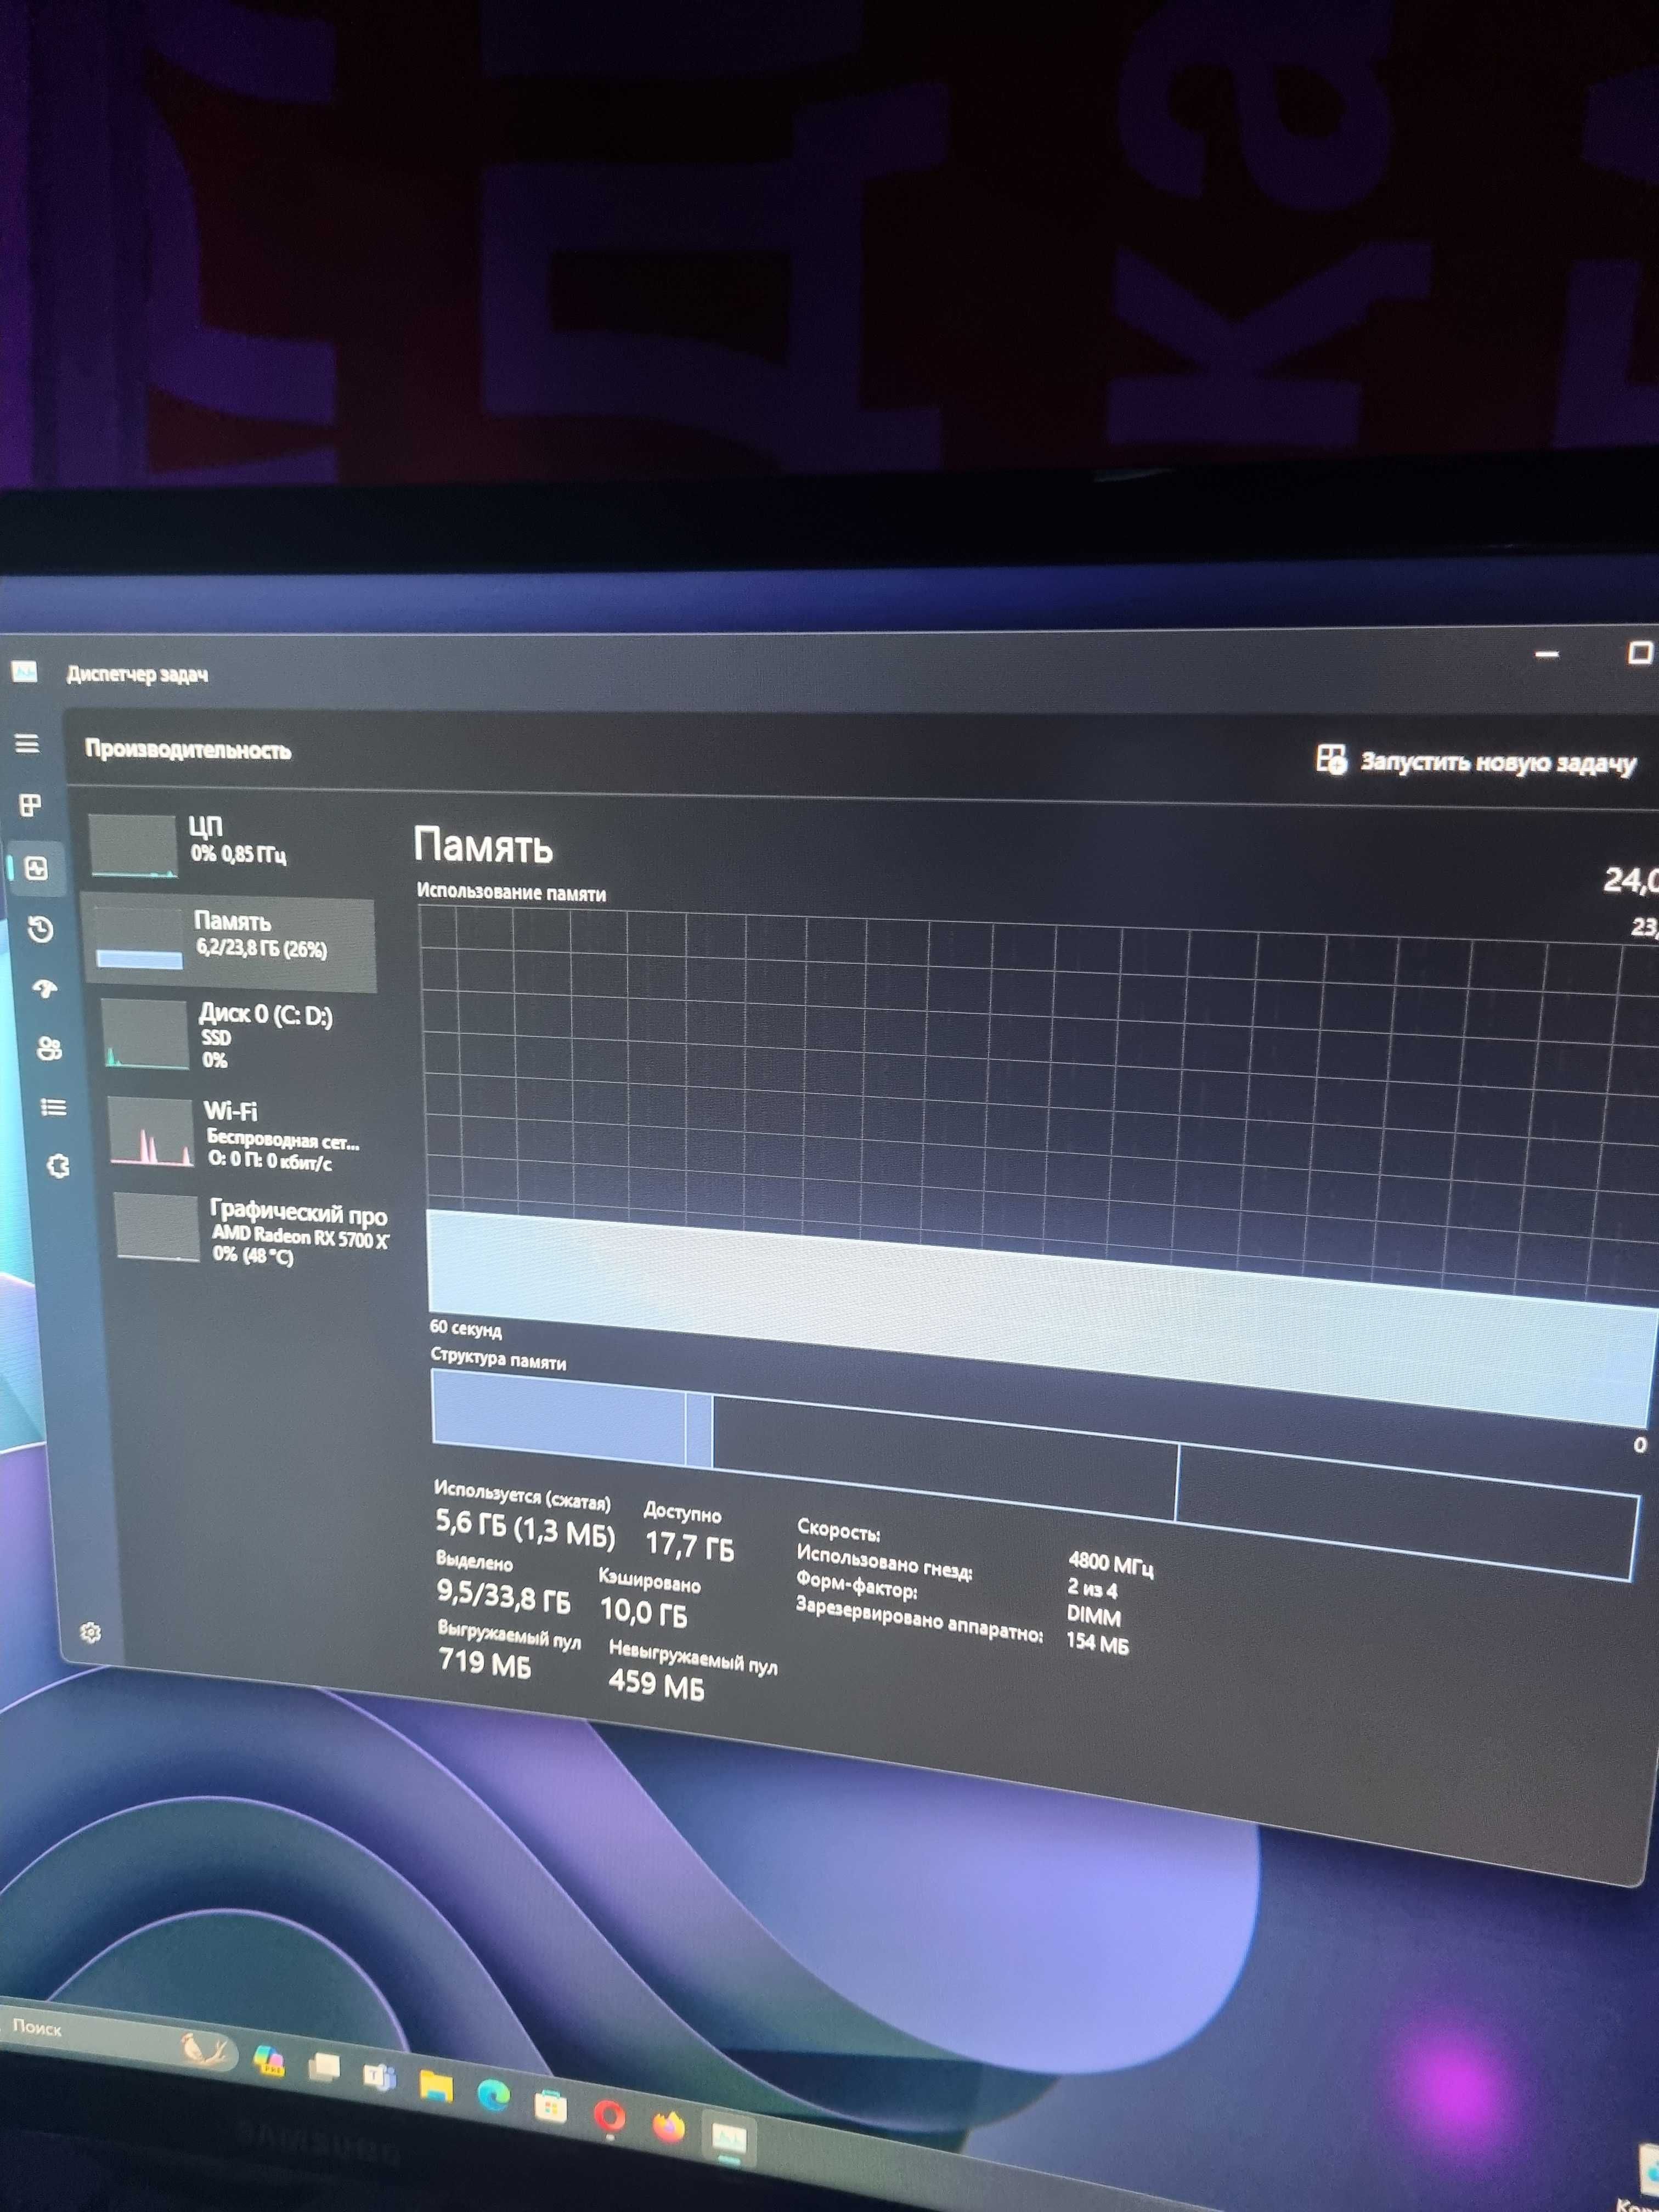Image resolution: width=1659 pixels, height=2212 pixels.
Task: Click the Запустить новую задачу icon
Action: click(1331, 759)
